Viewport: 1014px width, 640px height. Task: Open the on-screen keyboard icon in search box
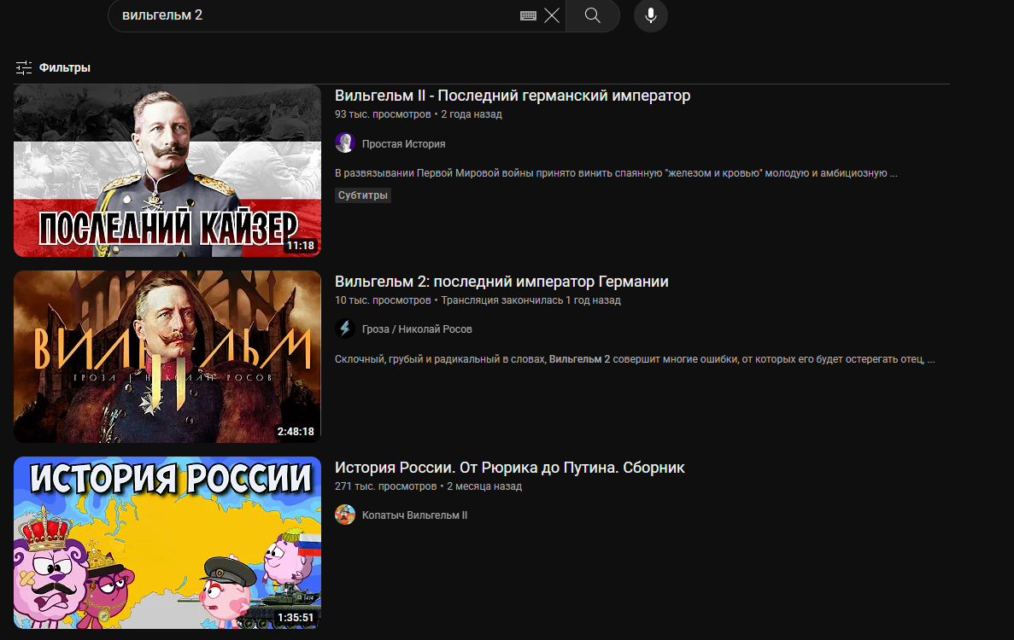click(x=528, y=15)
